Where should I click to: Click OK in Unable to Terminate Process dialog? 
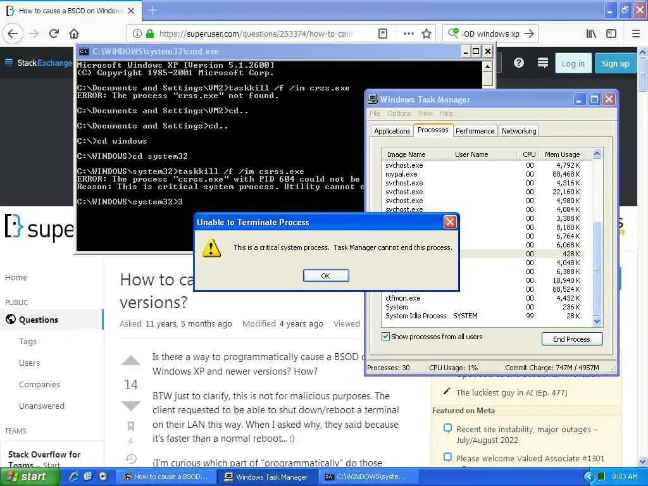tap(326, 276)
